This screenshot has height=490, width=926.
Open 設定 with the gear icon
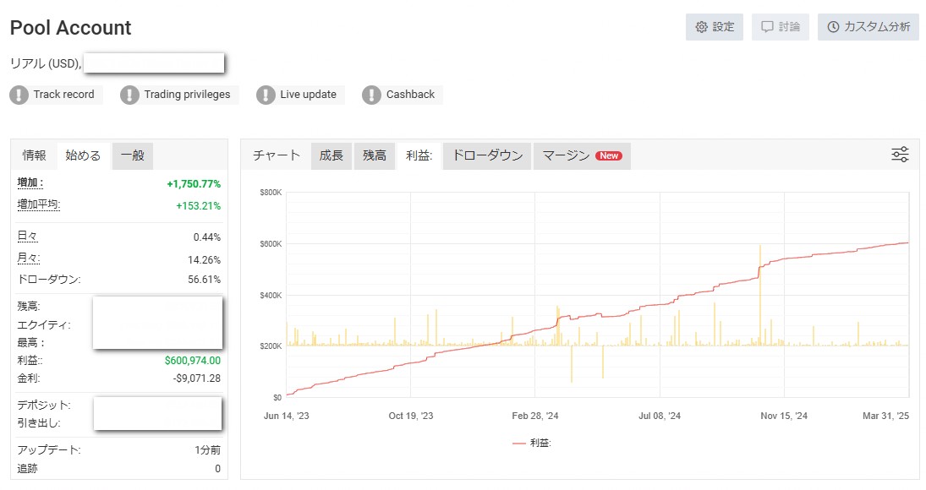coord(714,27)
